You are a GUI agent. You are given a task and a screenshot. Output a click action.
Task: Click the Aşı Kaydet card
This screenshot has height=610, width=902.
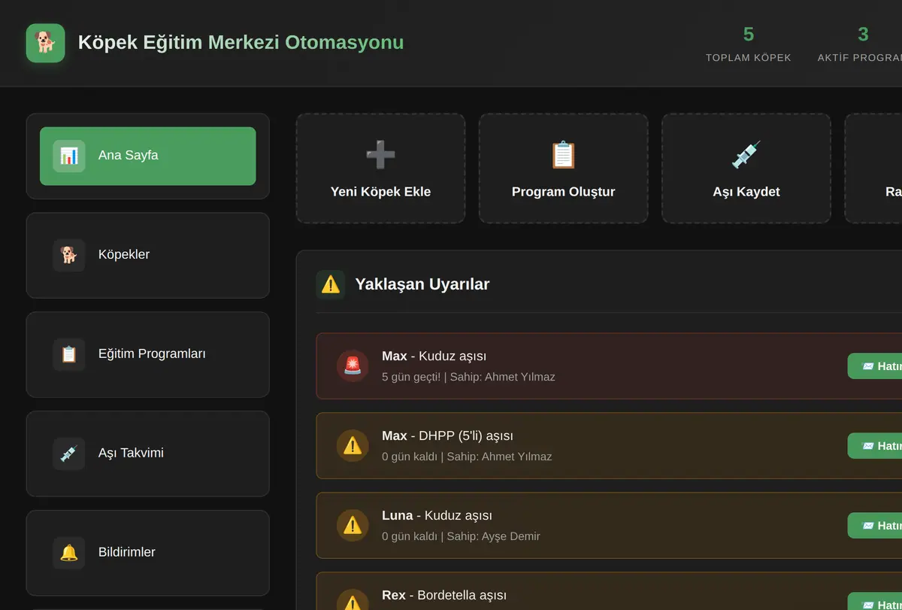[746, 168]
